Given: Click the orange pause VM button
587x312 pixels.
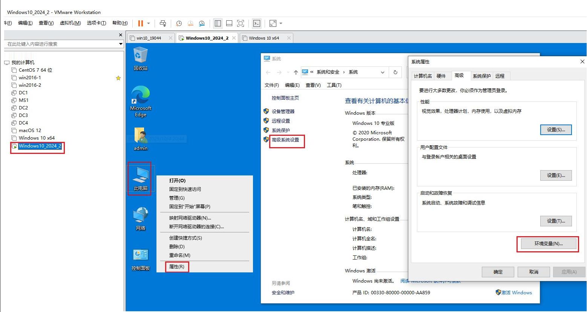Looking at the screenshot, I should [x=141, y=23].
